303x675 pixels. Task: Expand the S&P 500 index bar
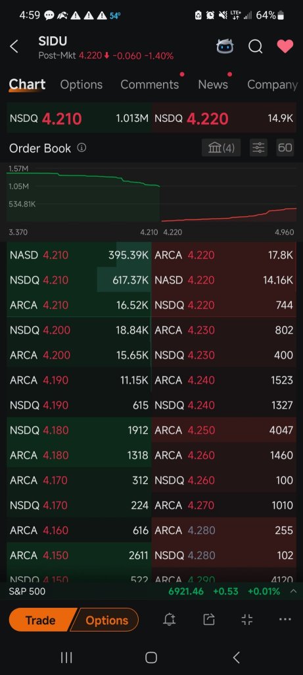(x=293, y=591)
